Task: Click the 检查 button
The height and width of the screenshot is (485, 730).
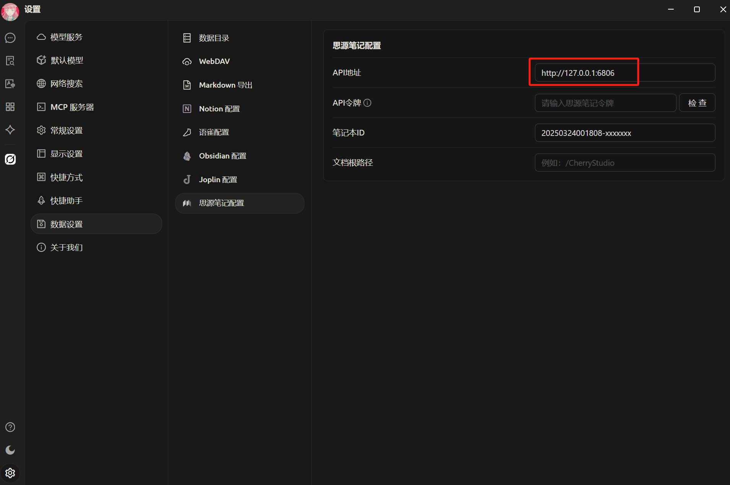Action: pos(697,103)
